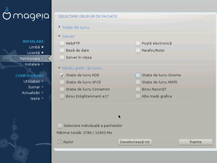
Task: Click the INSTALARE sidebar heading
Action: point(33,42)
